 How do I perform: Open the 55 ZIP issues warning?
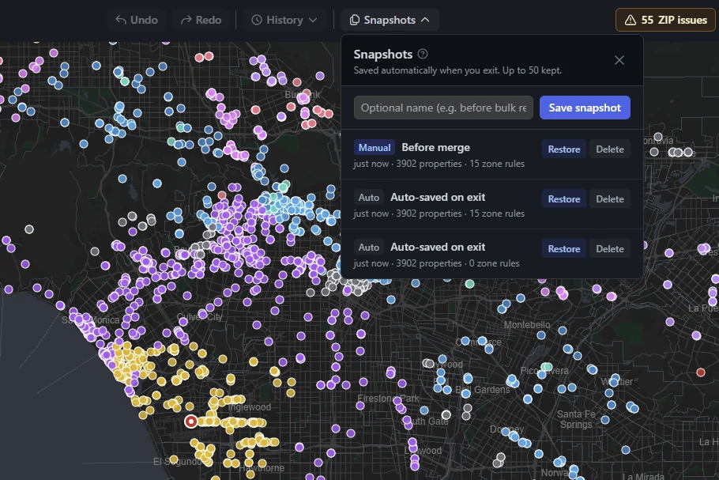point(665,21)
